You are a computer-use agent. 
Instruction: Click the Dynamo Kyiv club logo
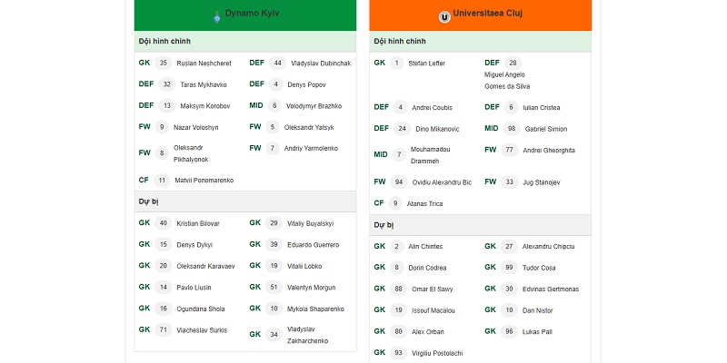coord(216,17)
